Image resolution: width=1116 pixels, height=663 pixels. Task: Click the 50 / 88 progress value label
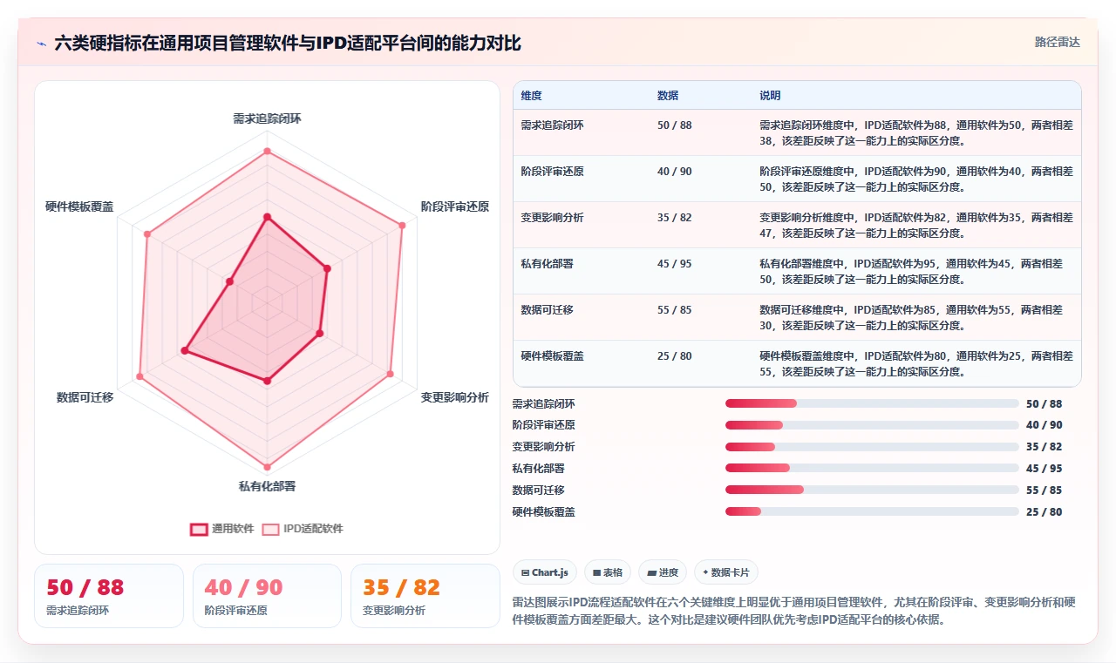pyautogui.click(x=1045, y=403)
